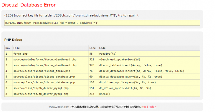Click the discuz_table.php file cell
Image resolution: width=215 pixels, height=112 pixels.
pos(50,71)
